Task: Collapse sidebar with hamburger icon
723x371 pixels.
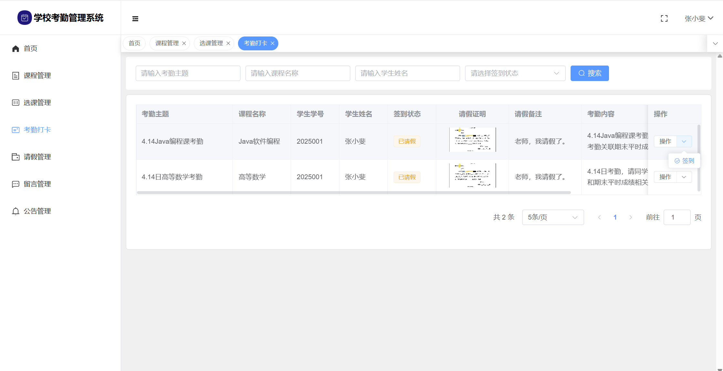Action: pos(135,19)
